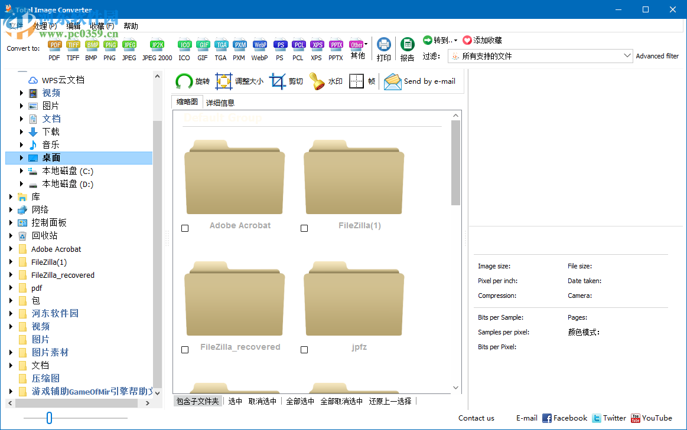Click the PDF convert format icon
Image resolution: width=687 pixels, height=430 pixels.
[x=54, y=45]
